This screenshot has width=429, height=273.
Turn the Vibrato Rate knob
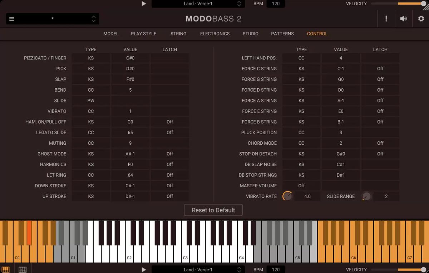click(x=287, y=196)
